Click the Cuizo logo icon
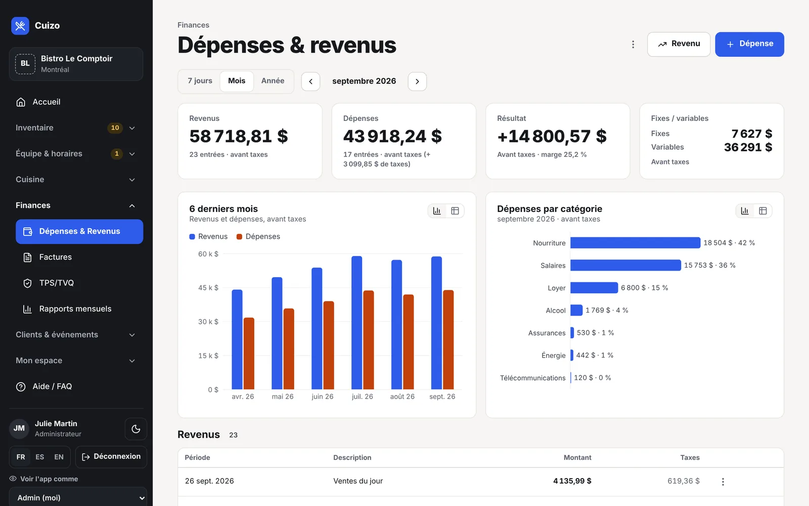 coord(20,26)
